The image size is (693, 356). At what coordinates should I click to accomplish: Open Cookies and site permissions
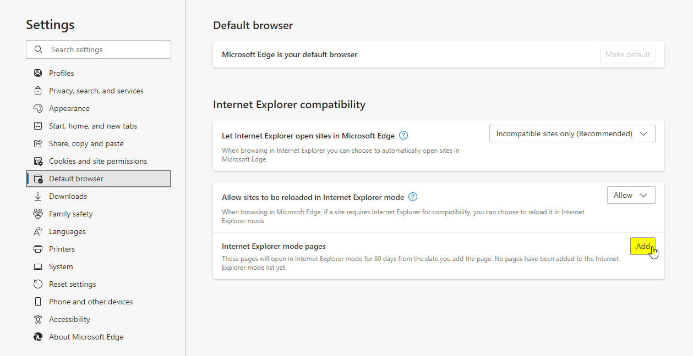point(99,161)
